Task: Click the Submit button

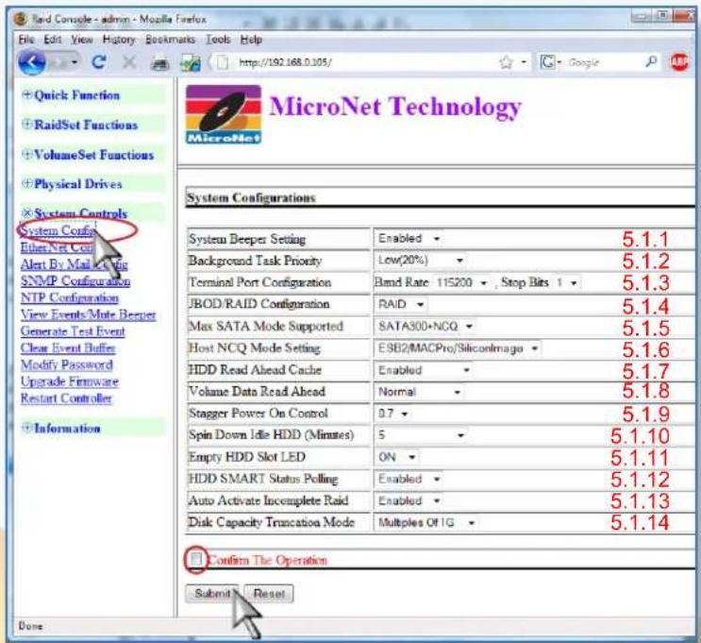Action: (x=212, y=593)
